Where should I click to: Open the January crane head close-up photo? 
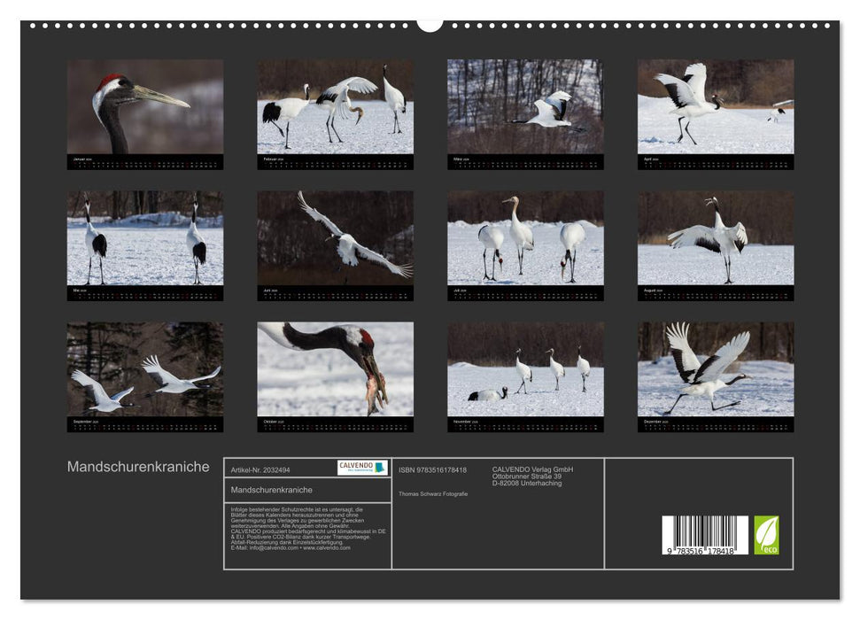pyautogui.click(x=145, y=107)
